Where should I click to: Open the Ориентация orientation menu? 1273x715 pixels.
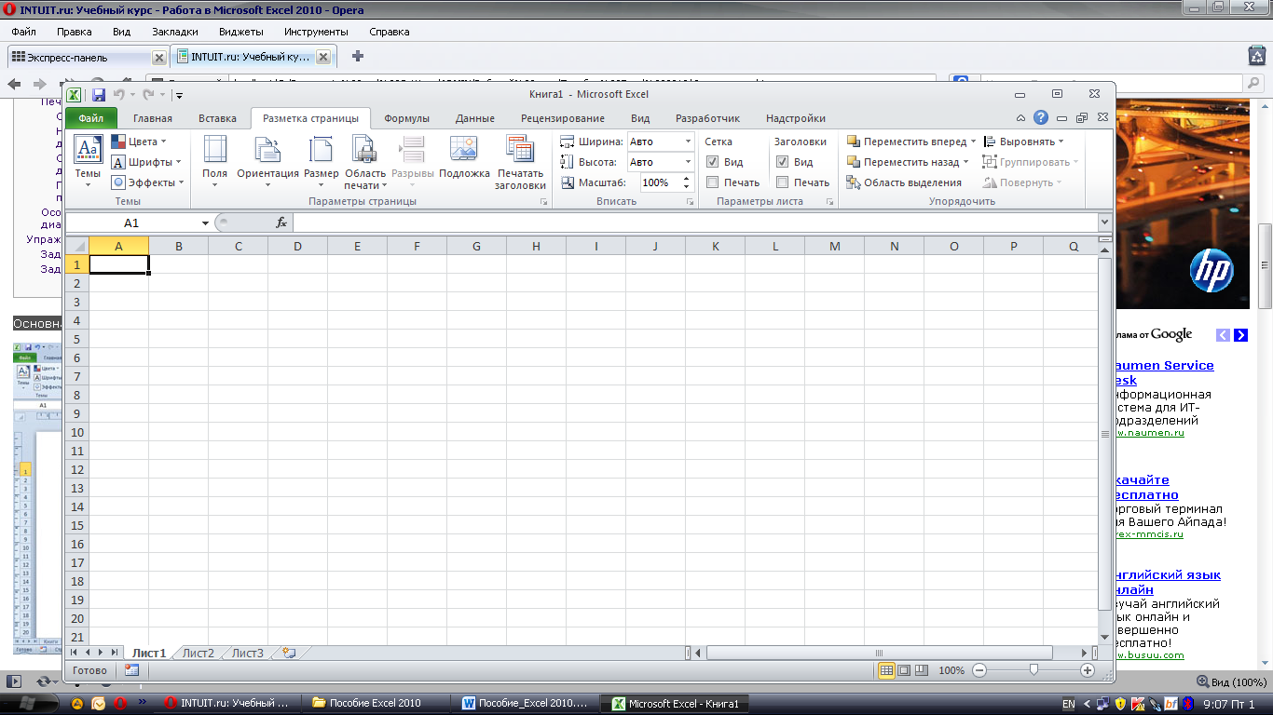coord(267,161)
